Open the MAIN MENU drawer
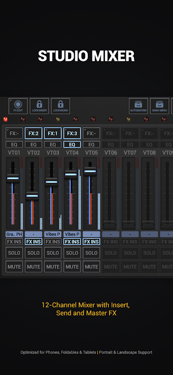Viewport: 173px width, 375px height. (160, 106)
